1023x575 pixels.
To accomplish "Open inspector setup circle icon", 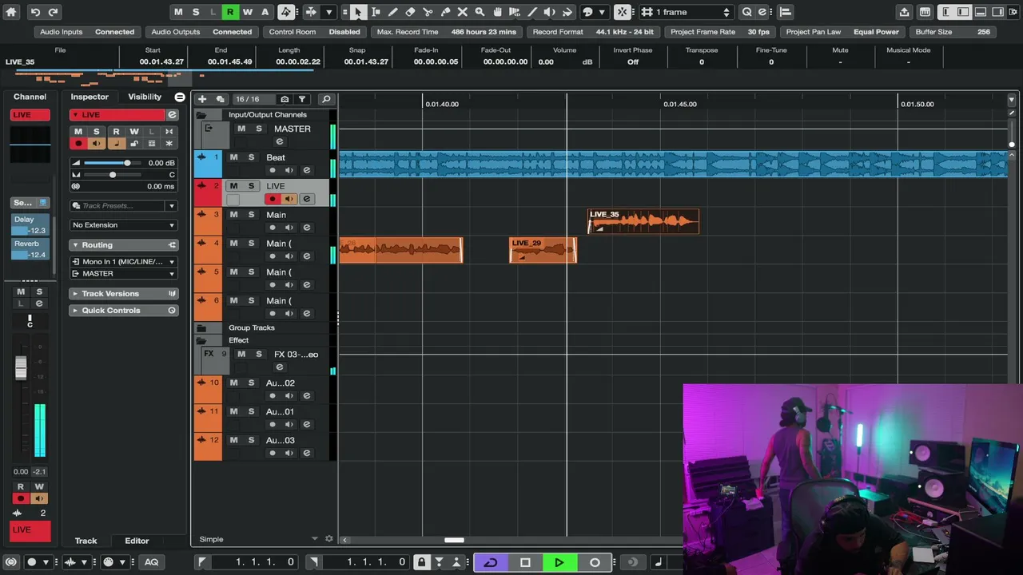I will coord(180,97).
